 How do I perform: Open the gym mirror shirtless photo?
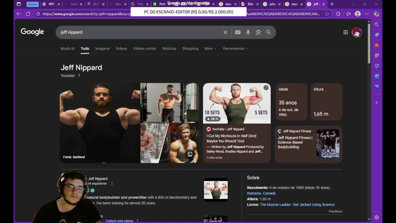point(170,103)
